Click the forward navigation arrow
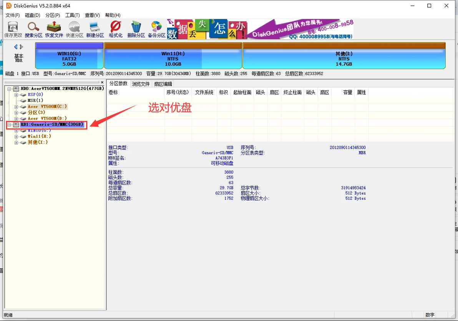The height and width of the screenshot is (321, 458). (21, 46)
